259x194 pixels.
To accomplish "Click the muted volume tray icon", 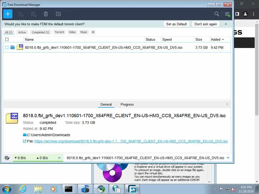I will coord(233,189).
